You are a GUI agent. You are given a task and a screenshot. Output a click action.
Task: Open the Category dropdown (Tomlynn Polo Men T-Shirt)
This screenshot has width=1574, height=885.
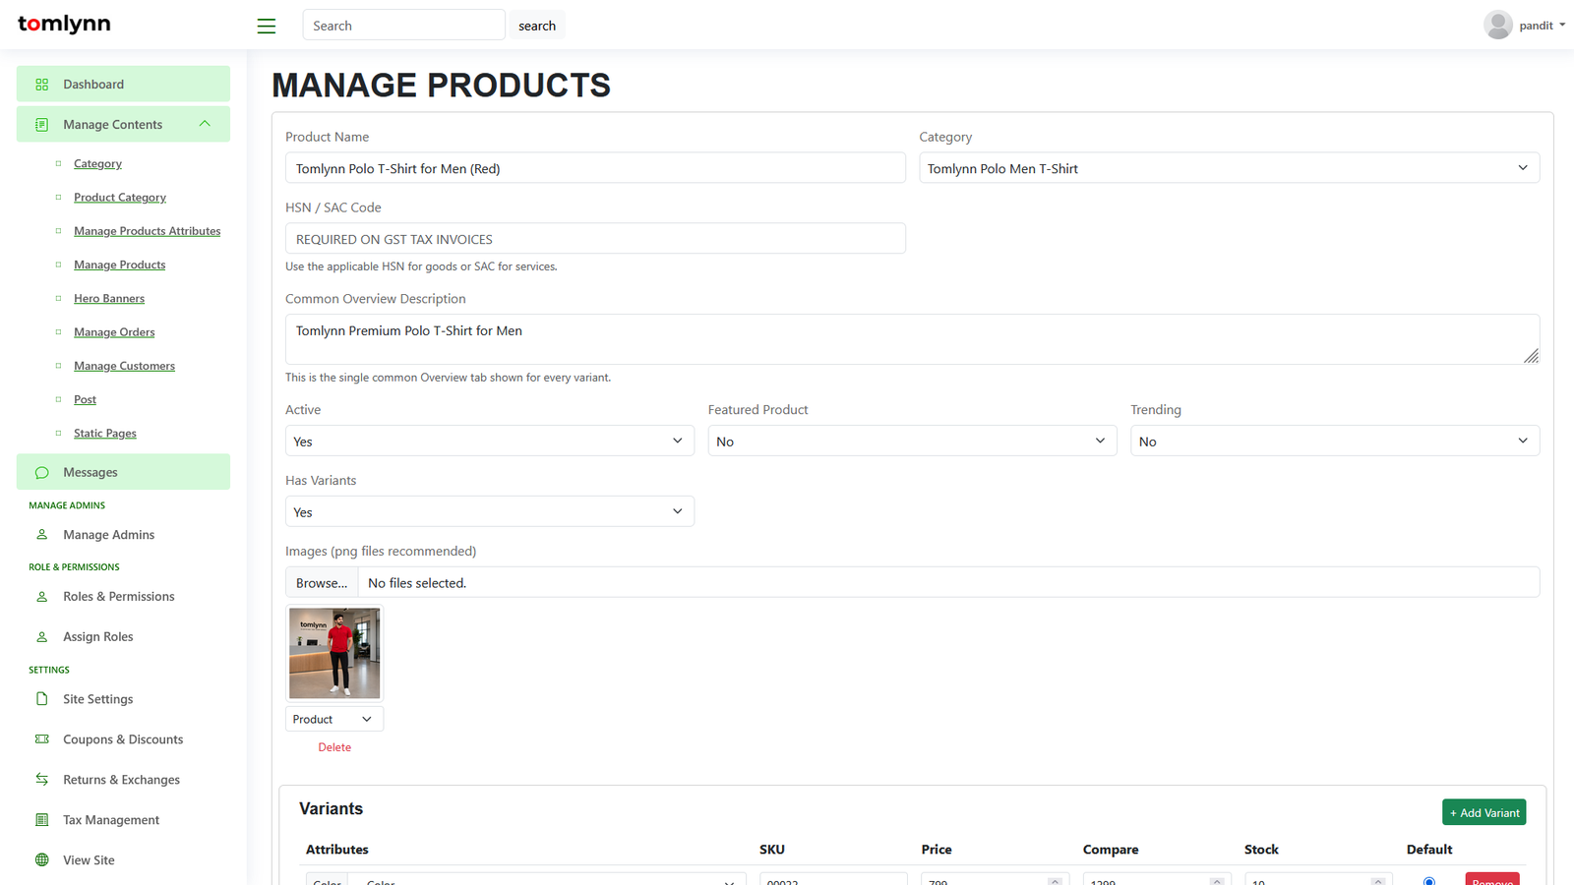click(x=1229, y=168)
